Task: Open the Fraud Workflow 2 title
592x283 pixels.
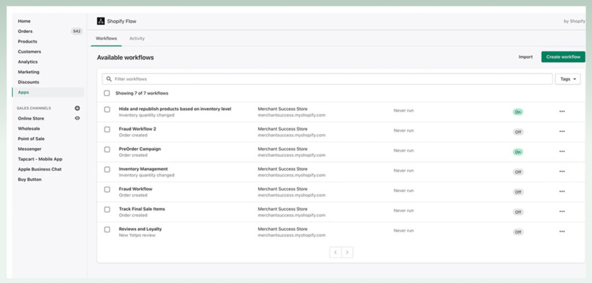Action: 138,129
